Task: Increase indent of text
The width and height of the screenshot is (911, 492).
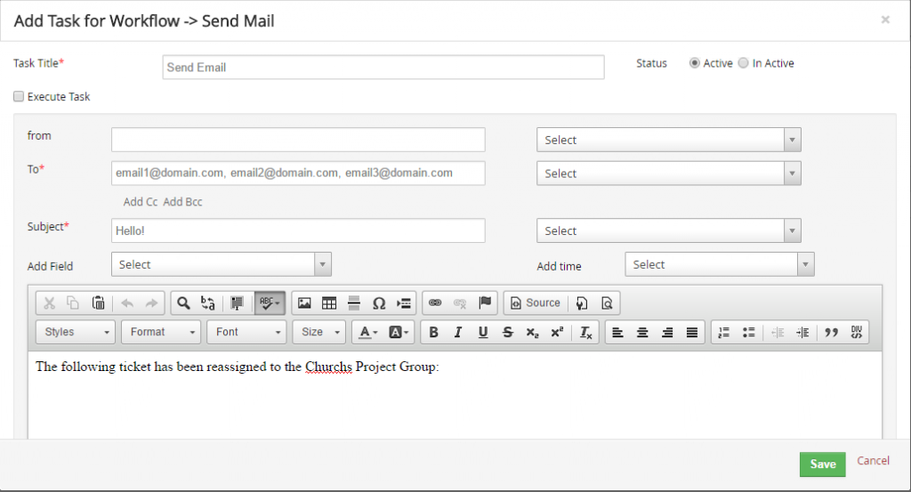Action: [x=802, y=332]
